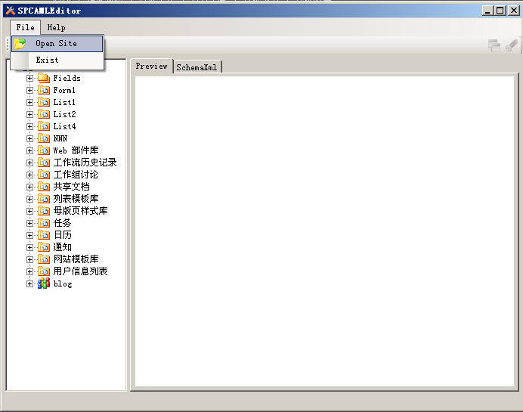Select the 日历 tree item
This screenshot has width=523, height=412.
(63, 235)
